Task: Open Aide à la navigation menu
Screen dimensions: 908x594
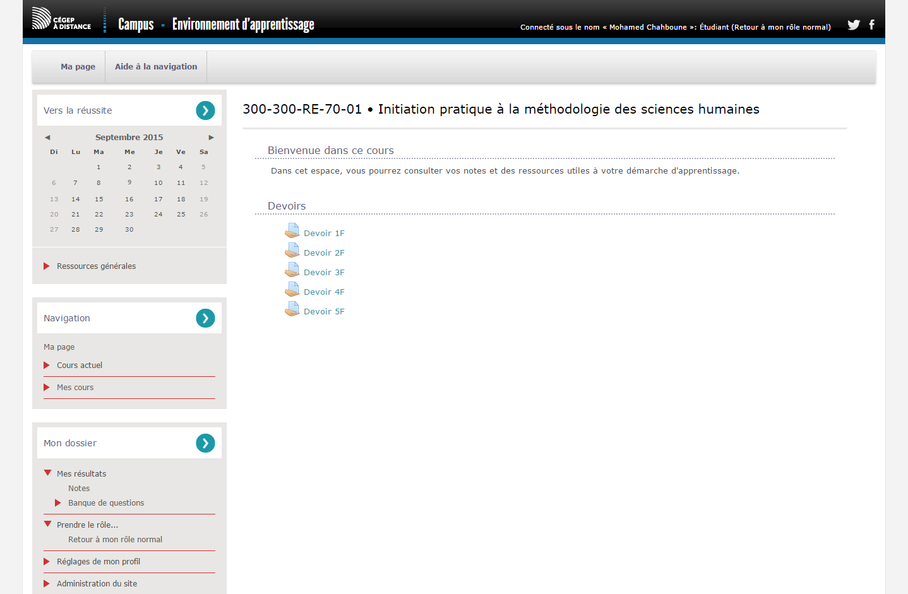Action: pyautogui.click(x=156, y=67)
